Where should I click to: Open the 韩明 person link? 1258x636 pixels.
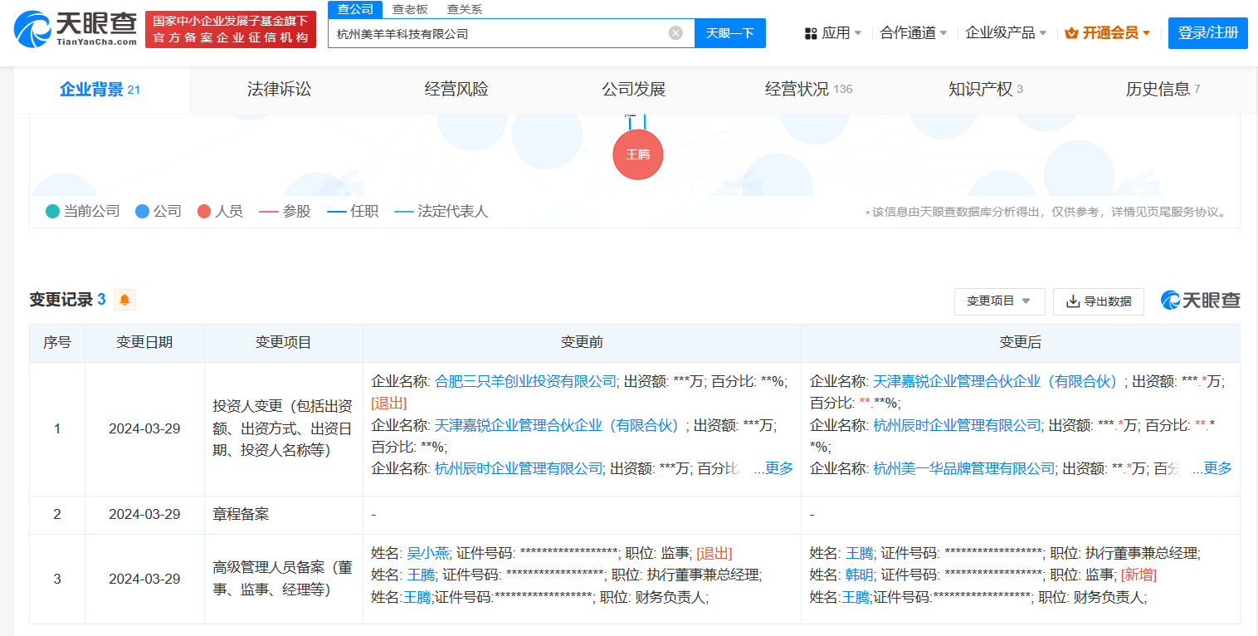coord(859,575)
